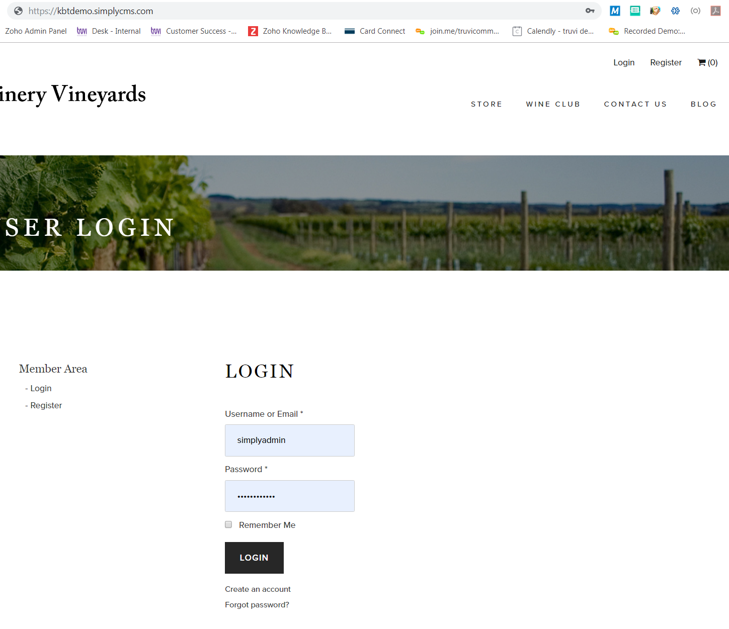This screenshot has width=729, height=629.
Task: Open the teal notes browser extension icon
Action: click(635, 11)
